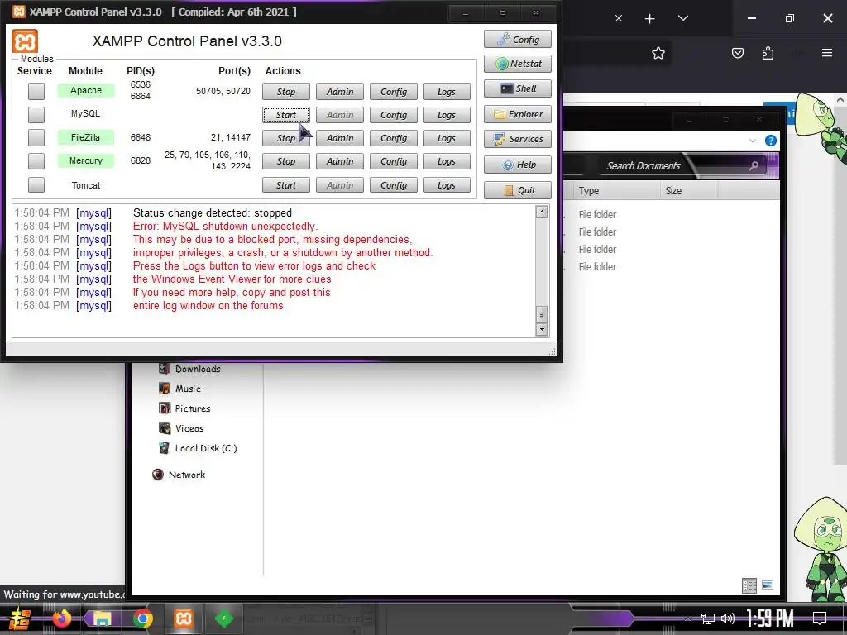This screenshot has height=635, width=847.
Task: Stop the Mercury module
Action: pos(285,161)
